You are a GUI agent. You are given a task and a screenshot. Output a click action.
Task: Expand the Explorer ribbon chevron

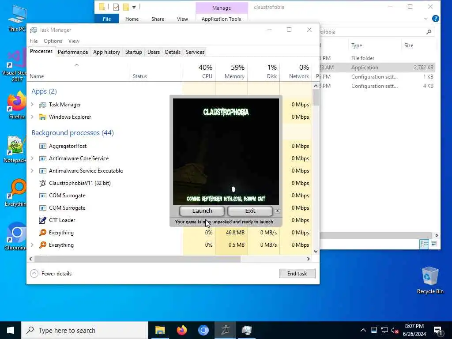point(426,19)
